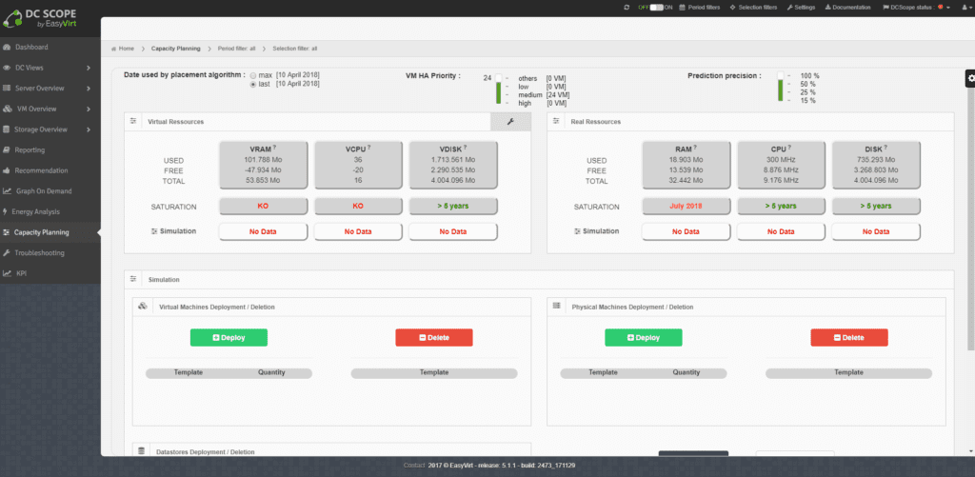
Task: Click VDISK used value 1.713.561 Mo
Action: 453,161
